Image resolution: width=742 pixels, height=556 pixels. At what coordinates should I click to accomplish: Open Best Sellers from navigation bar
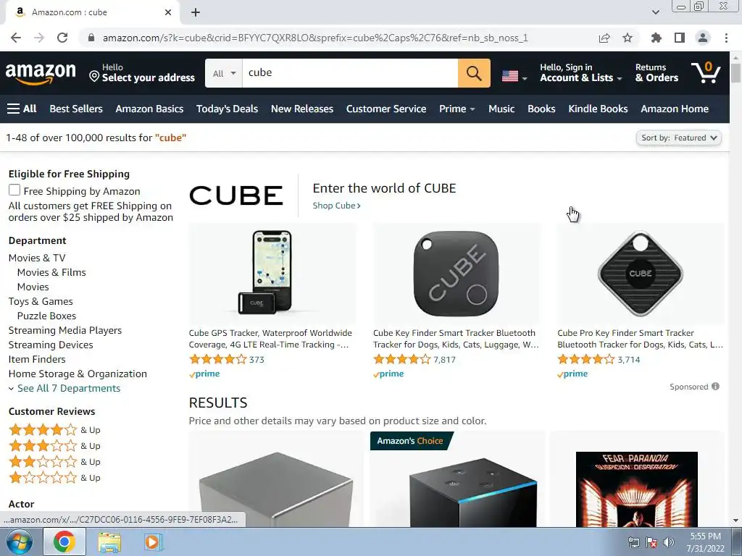pyautogui.click(x=76, y=109)
